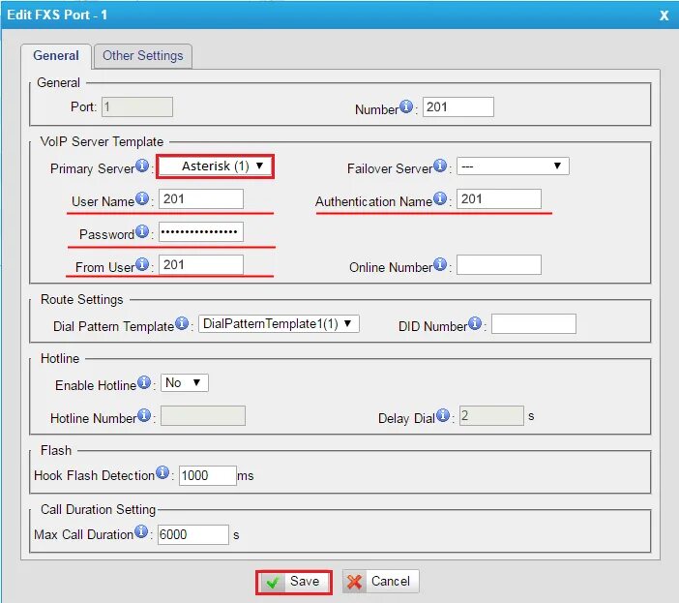Click the Hook Flash Detection field showing 1000

208,475
